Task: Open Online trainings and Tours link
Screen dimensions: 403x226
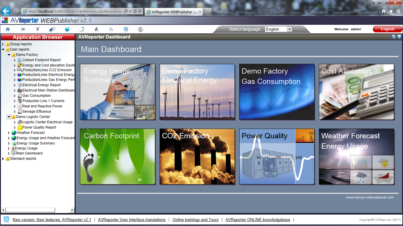Action: pyautogui.click(x=196, y=220)
